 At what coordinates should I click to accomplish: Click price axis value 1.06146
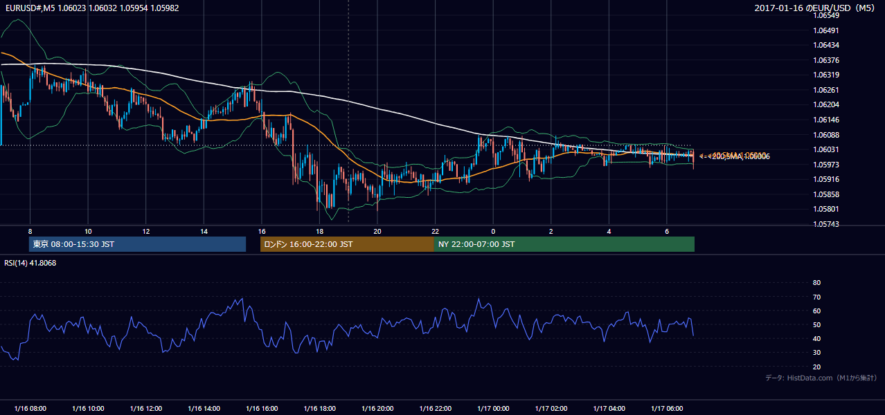coord(825,120)
